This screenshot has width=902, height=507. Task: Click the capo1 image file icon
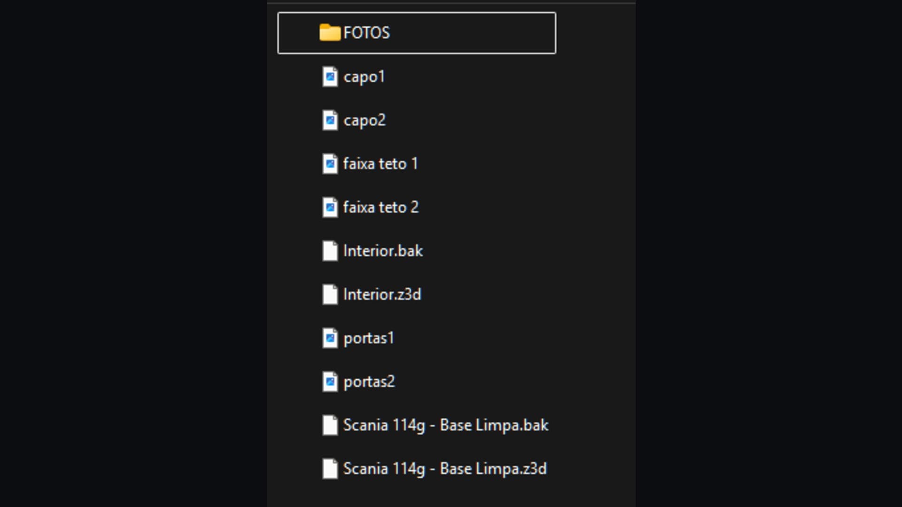[x=330, y=77]
